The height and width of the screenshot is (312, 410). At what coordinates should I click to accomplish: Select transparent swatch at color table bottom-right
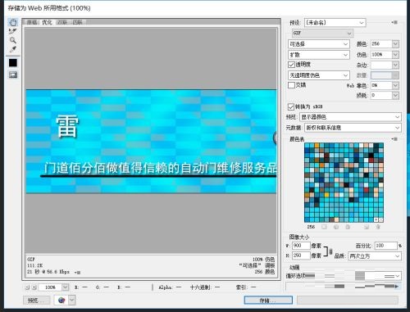[380, 219]
